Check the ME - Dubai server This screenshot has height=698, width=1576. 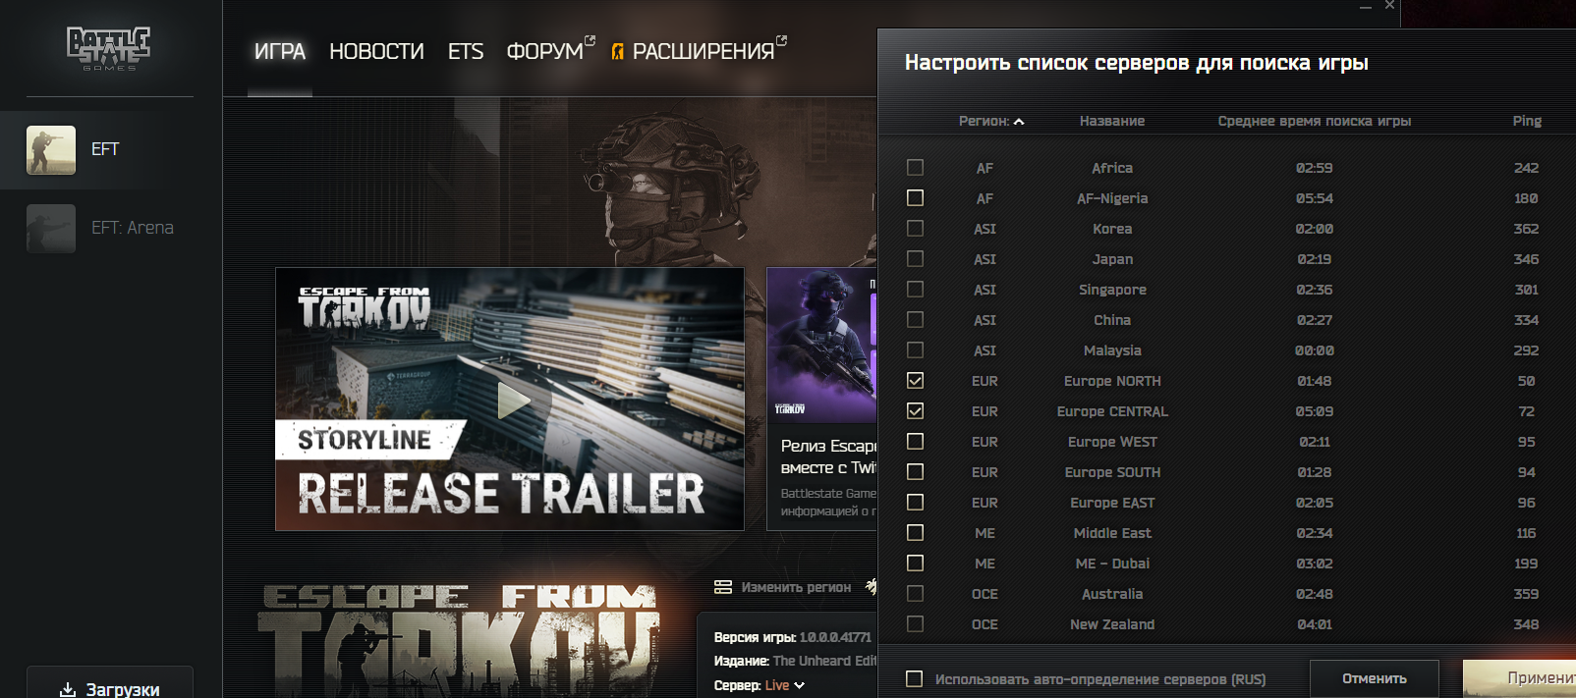(x=915, y=564)
